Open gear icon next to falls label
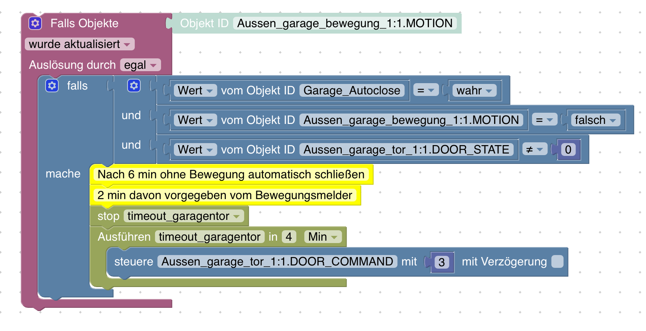This screenshot has height=331, width=646. [x=52, y=86]
